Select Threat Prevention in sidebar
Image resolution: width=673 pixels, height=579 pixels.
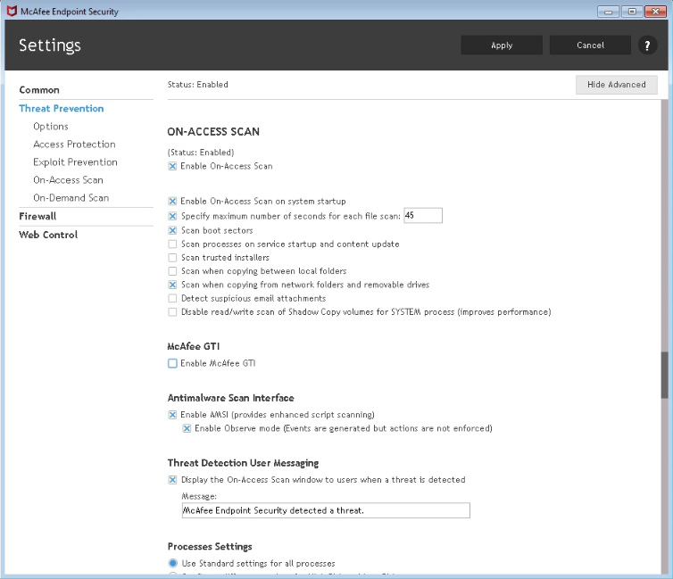[x=62, y=109]
